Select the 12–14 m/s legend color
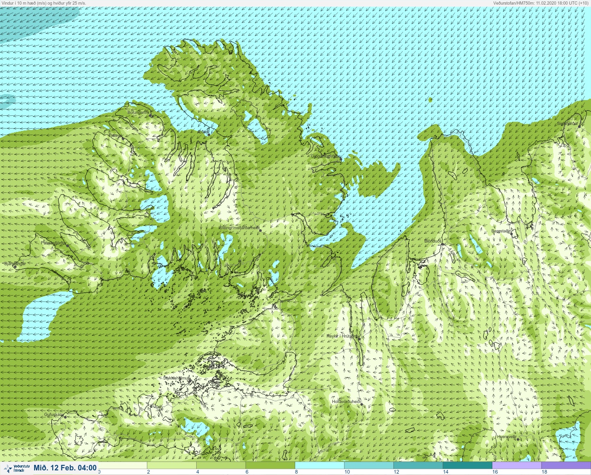The width and height of the screenshot is (591, 475). point(418,465)
